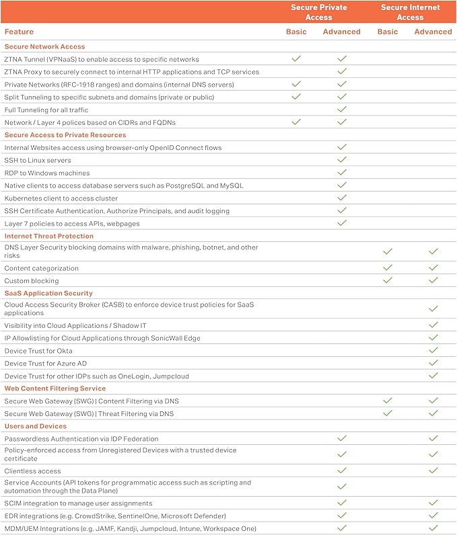Click the SaaS Application Security section heading
This screenshot has height=535, width=457.
48,293
